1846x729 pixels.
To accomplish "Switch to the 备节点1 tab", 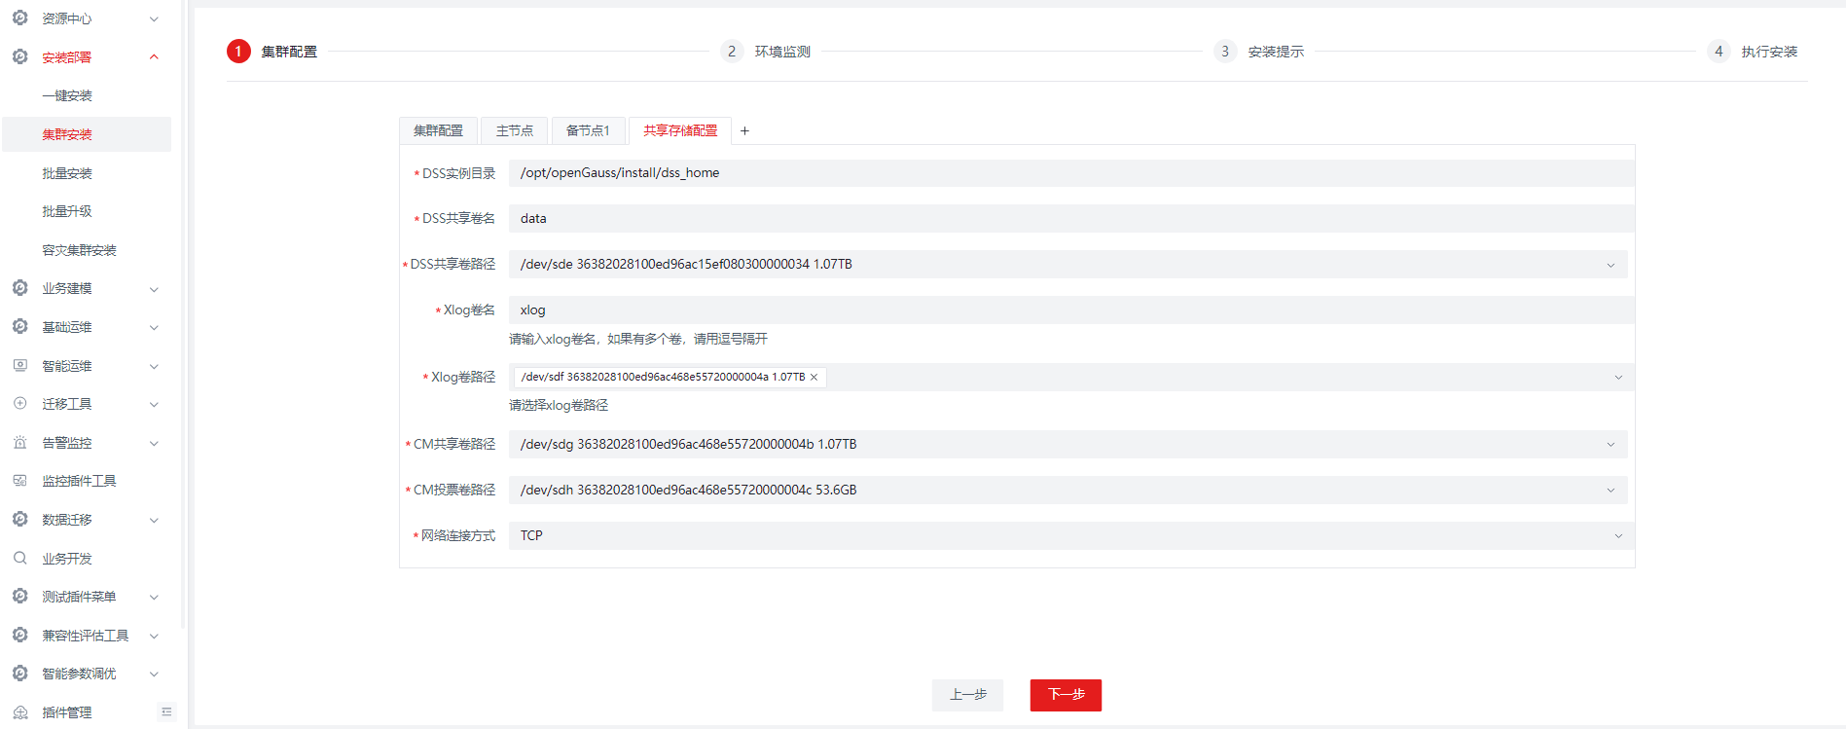I will 588,131.
